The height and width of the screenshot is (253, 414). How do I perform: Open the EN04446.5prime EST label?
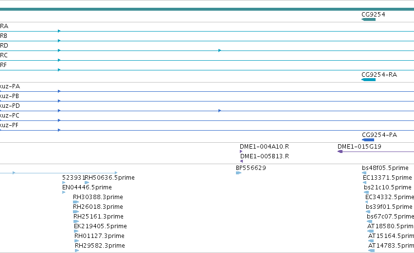[x=87, y=187]
